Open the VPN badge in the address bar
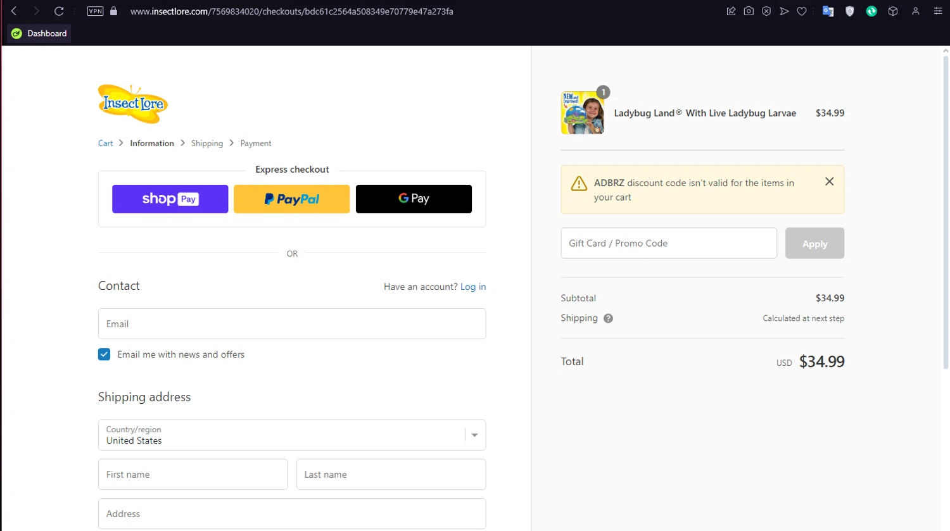Image resolution: width=950 pixels, height=531 pixels. click(x=95, y=11)
